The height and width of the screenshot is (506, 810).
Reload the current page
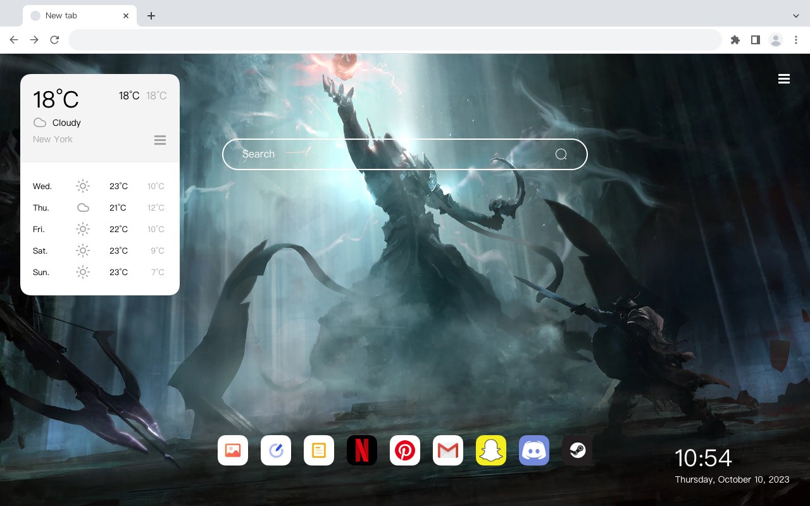54,40
